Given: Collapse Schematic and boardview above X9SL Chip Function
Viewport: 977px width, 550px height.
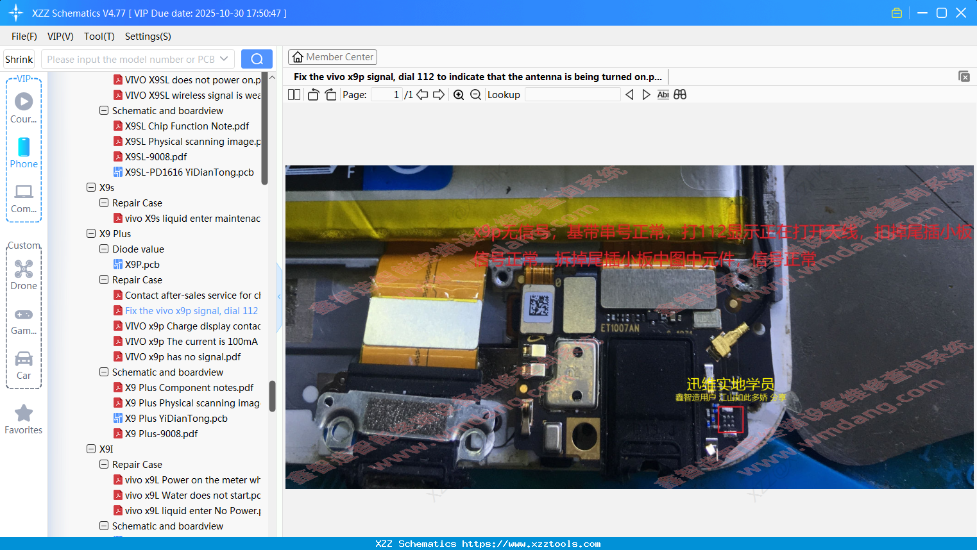Looking at the screenshot, I should (104, 110).
